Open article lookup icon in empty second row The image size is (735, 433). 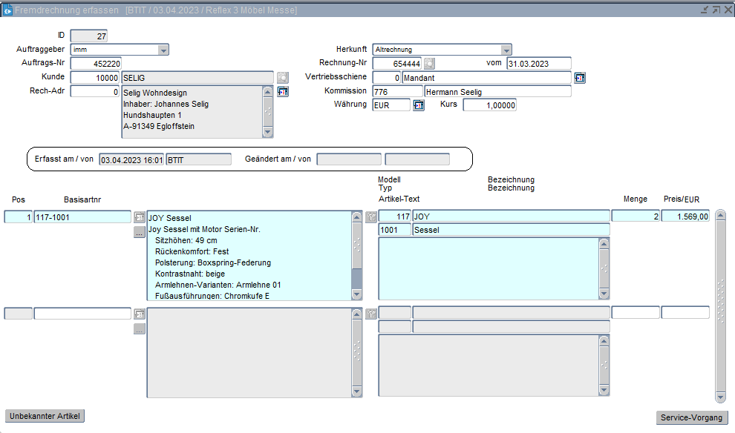[x=140, y=314]
